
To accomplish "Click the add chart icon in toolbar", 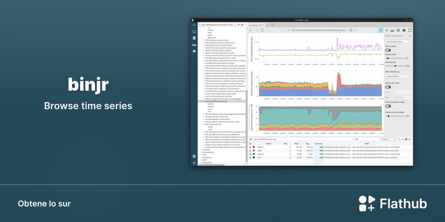I will (x=392, y=30).
